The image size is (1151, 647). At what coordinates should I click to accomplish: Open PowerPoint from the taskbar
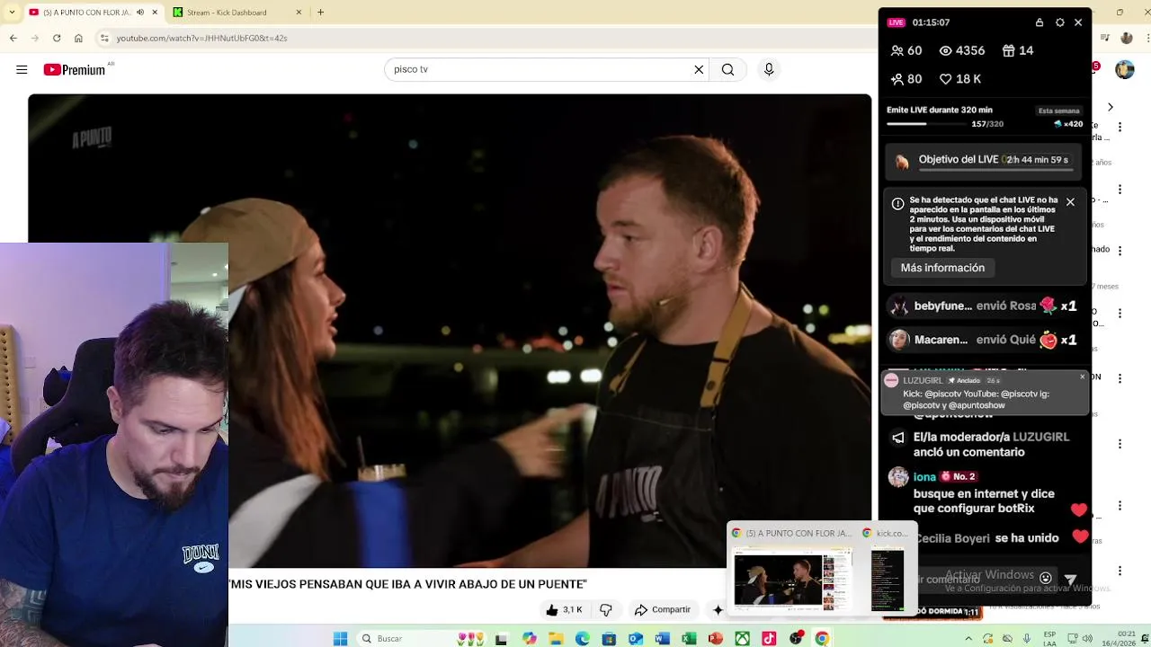(716, 638)
